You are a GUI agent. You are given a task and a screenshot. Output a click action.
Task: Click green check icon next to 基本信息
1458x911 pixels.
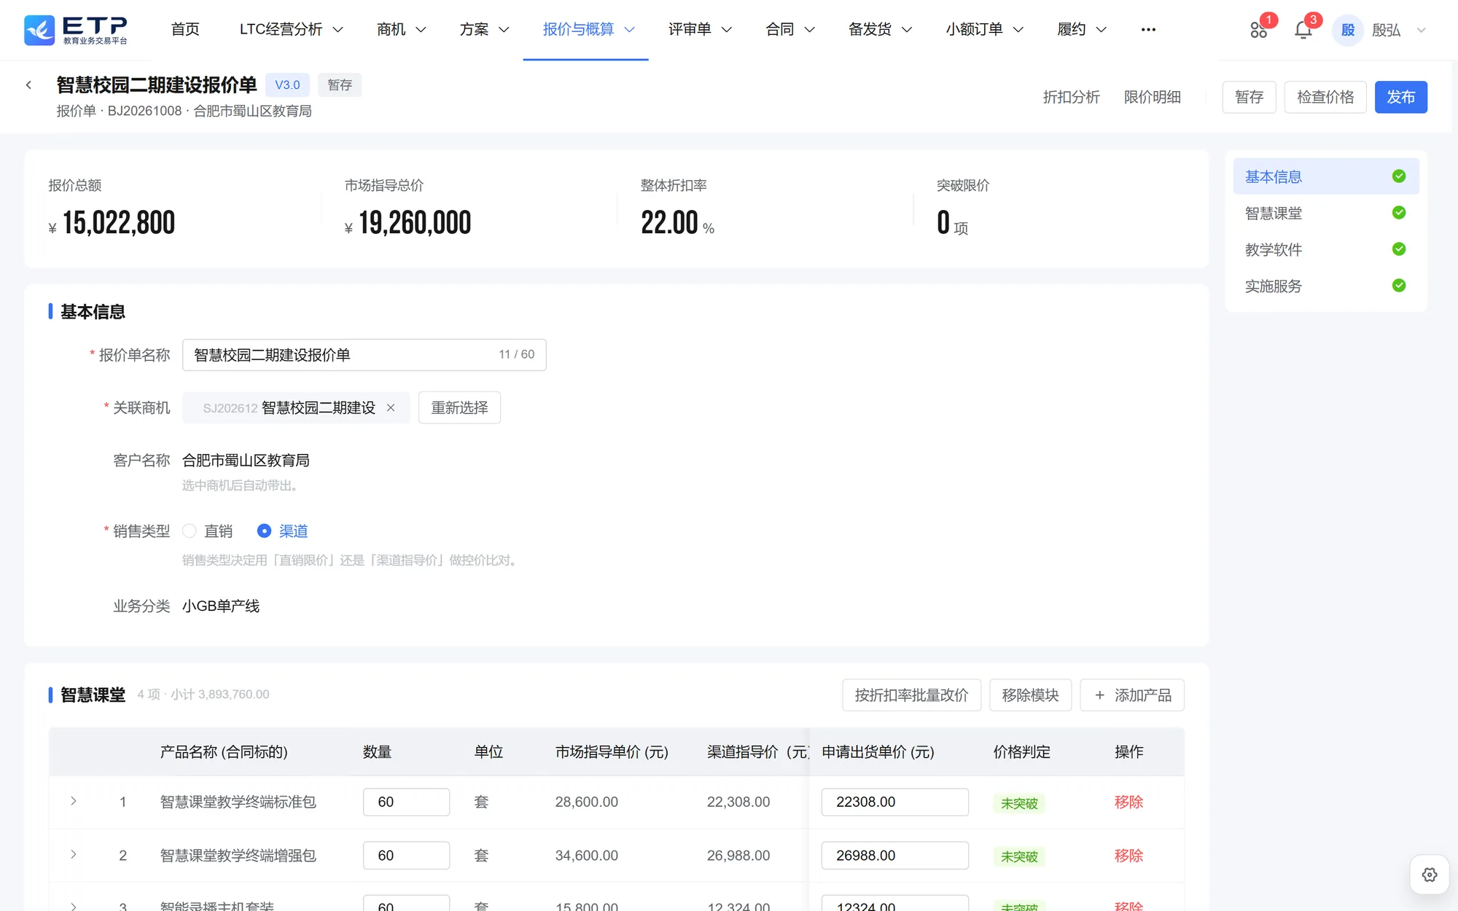coord(1398,176)
